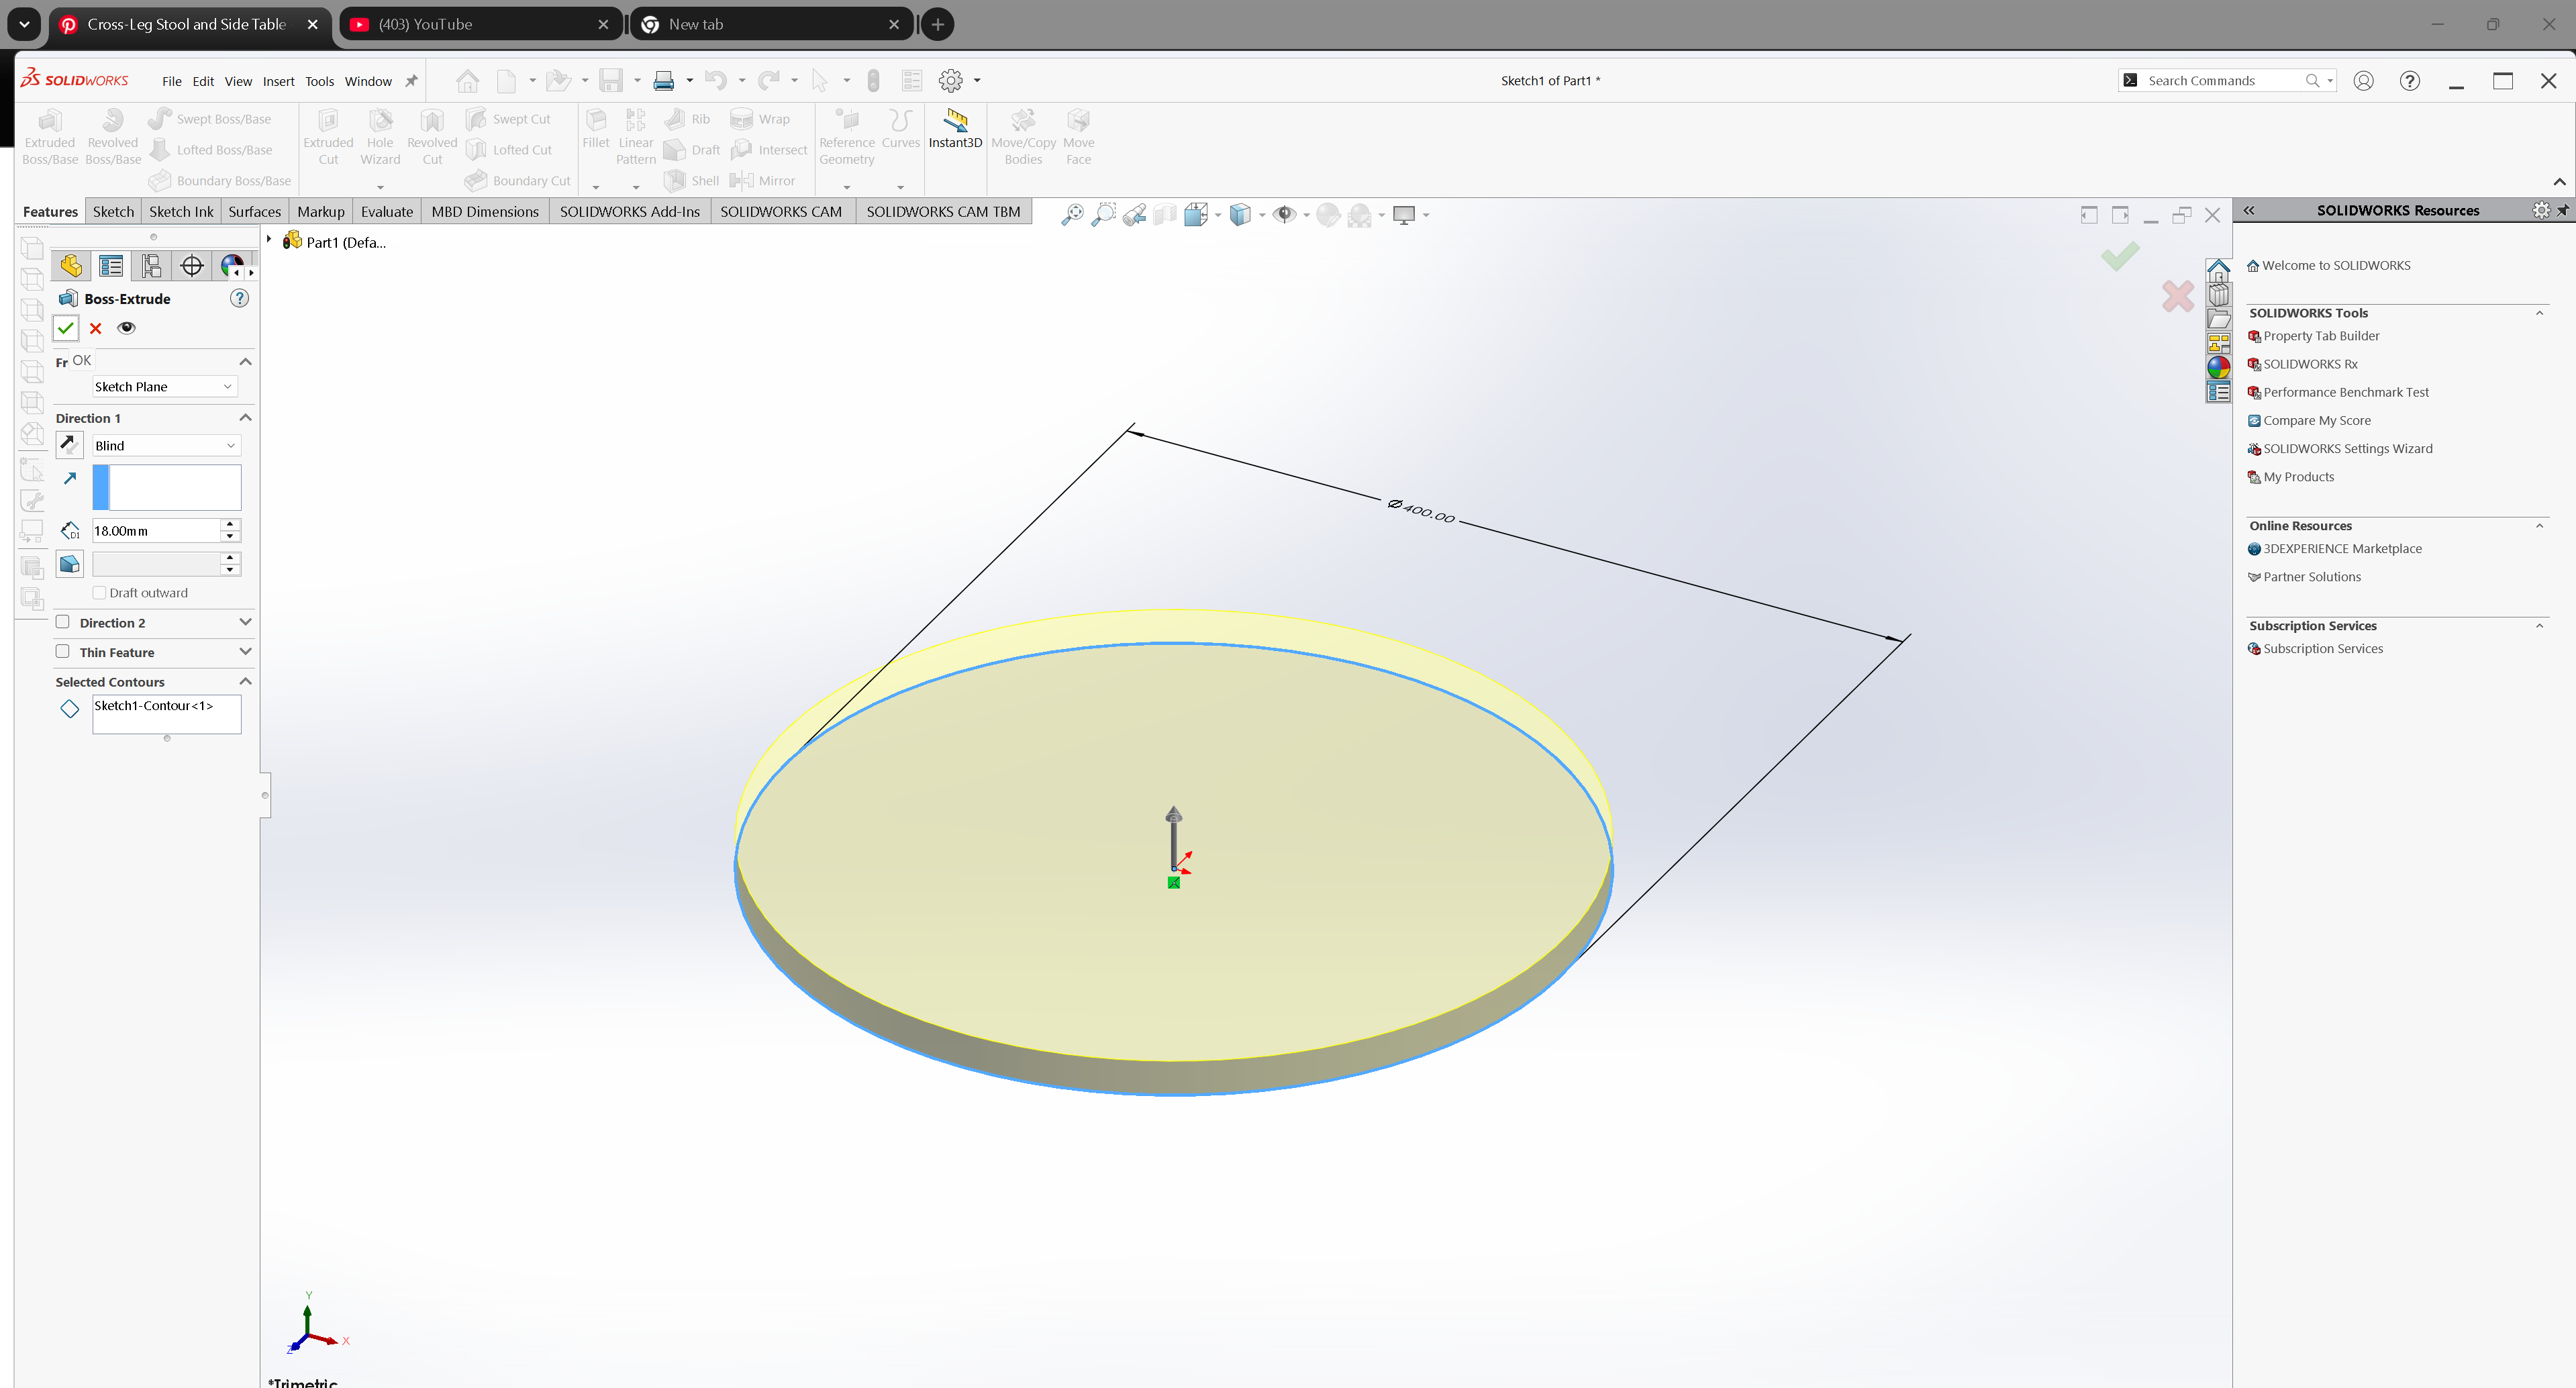Image resolution: width=2576 pixels, height=1388 pixels.
Task: Open the Blind end condition dropdown
Action: pyautogui.click(x=165, y=445)
